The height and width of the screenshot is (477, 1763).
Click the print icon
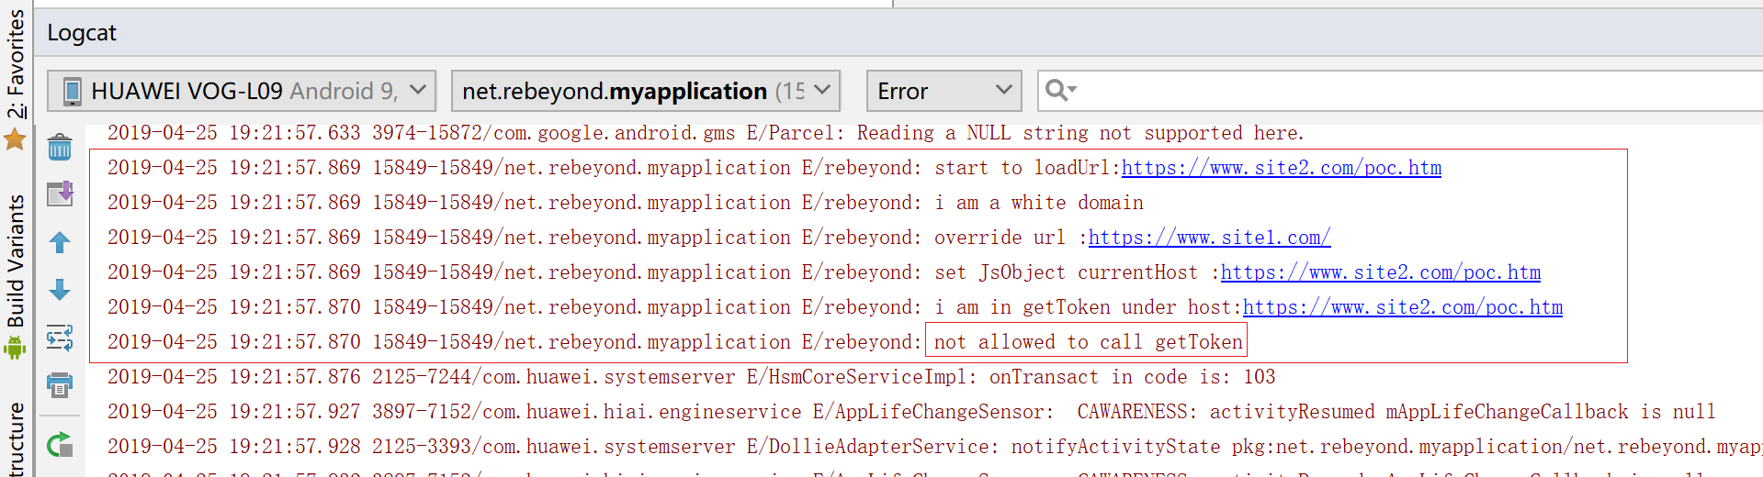coord(60,384)
